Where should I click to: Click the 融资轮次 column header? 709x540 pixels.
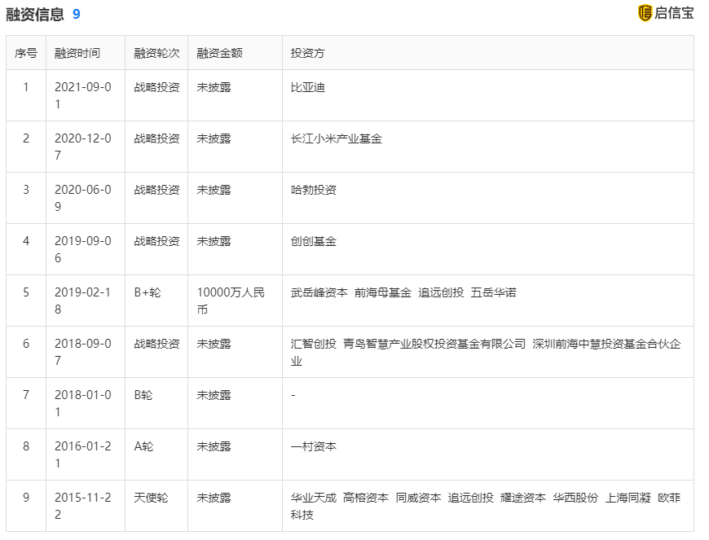tap(156, 53)
